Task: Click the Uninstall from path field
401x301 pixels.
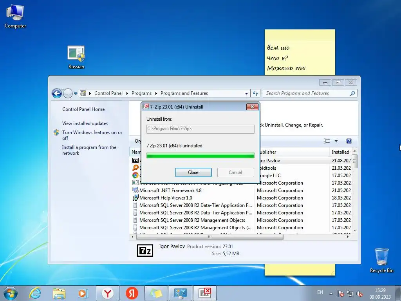Action: pos(200,129)
